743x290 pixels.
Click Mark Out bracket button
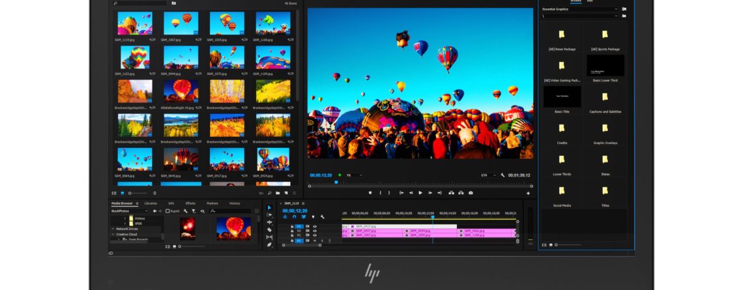389,193
